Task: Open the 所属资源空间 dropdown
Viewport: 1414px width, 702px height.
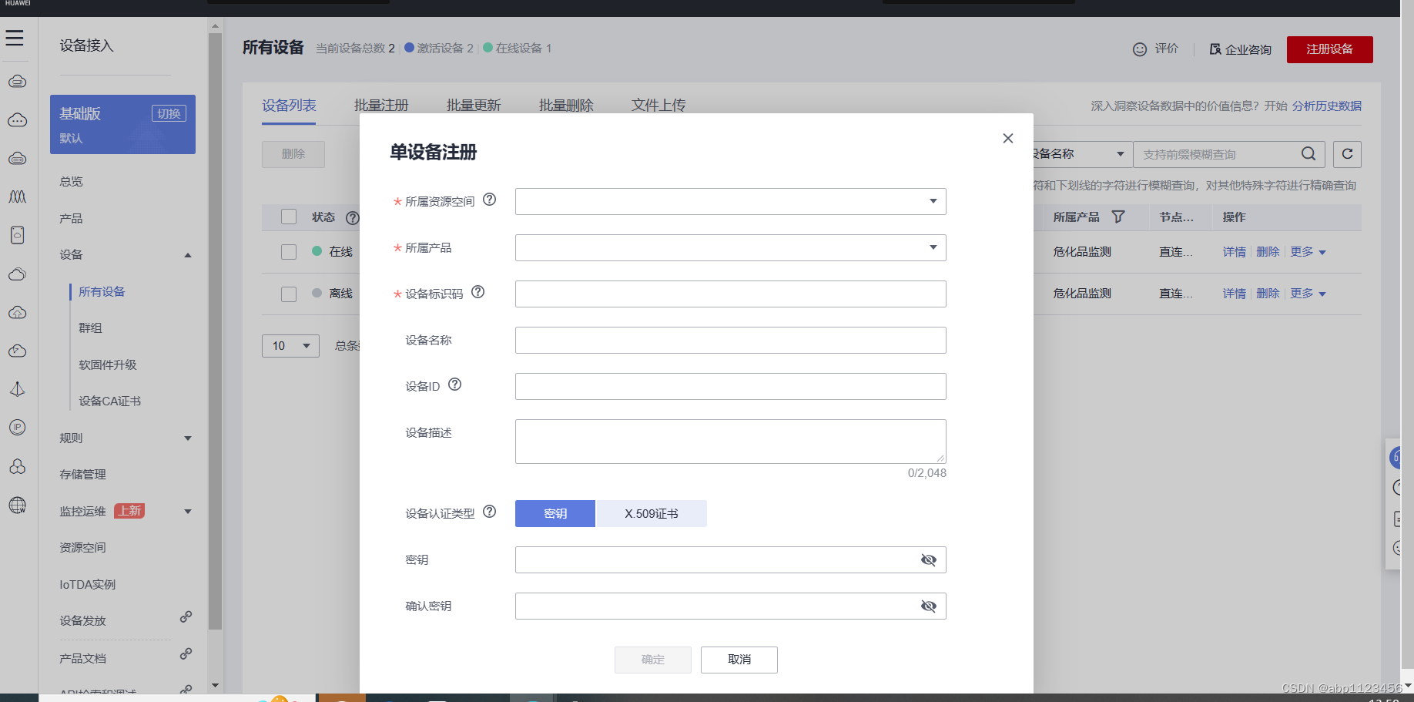Action: coord(731,201)
